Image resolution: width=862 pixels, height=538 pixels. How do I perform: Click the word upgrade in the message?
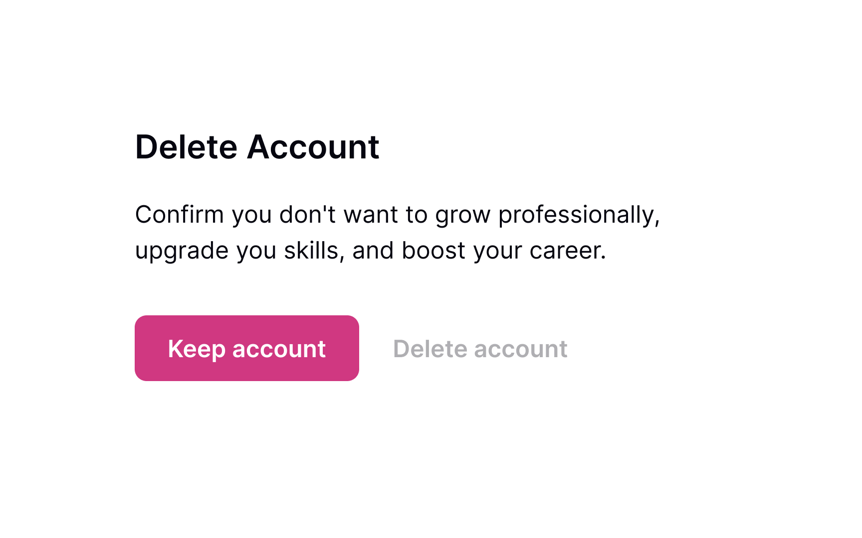tap(182, 251)
